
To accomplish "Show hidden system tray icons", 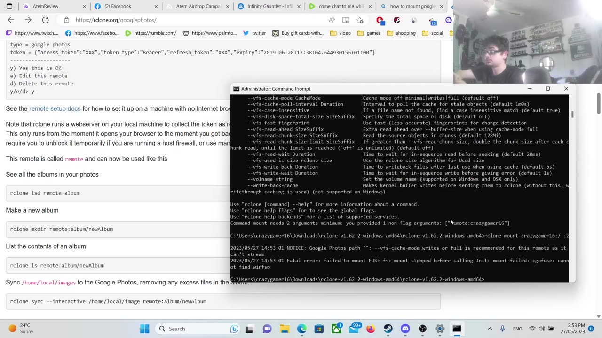I will pos(490,329).
